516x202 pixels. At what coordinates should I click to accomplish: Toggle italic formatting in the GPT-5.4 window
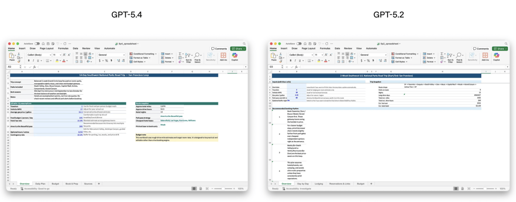(32, 61)
